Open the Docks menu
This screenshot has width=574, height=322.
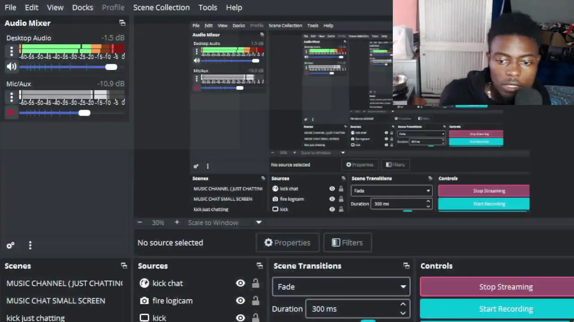point(83,7)
